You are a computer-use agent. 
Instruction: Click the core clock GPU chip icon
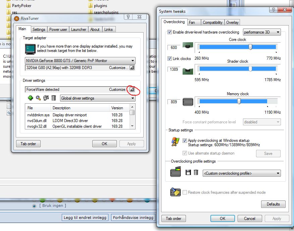[x=188, y=46]
